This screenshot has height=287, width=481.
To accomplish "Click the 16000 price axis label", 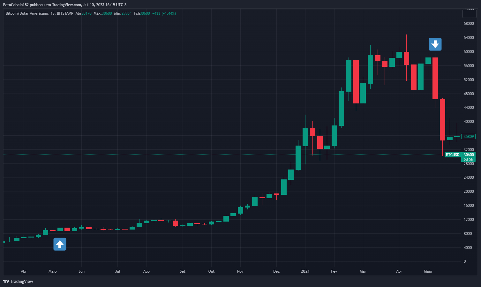I will (469, 206).
